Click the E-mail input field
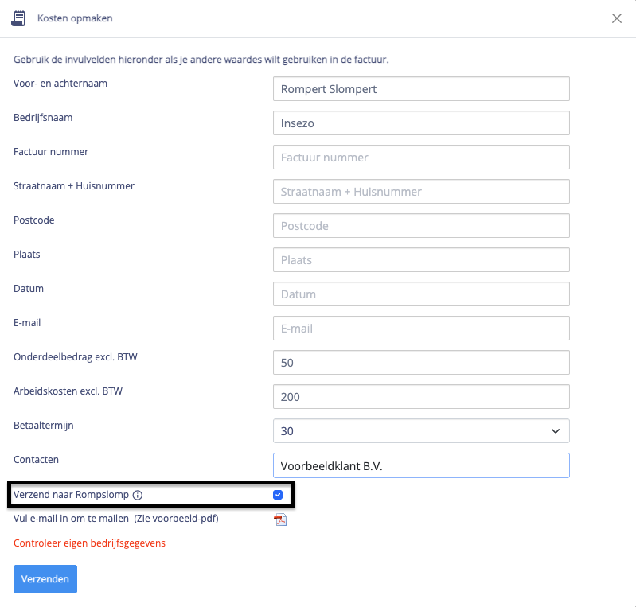636x607 pixels. [421, 328]
